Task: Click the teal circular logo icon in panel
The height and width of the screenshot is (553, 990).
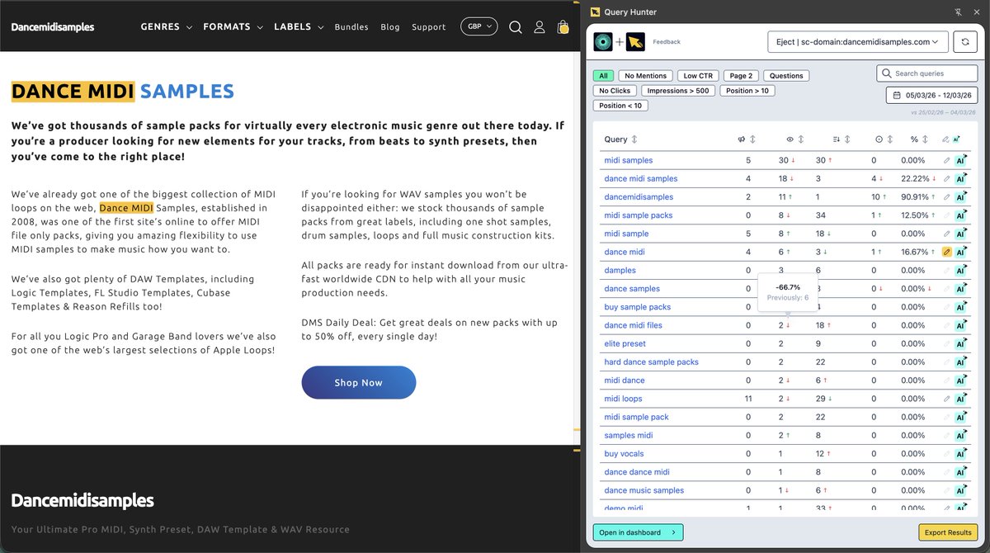Action: pos(603,42)
